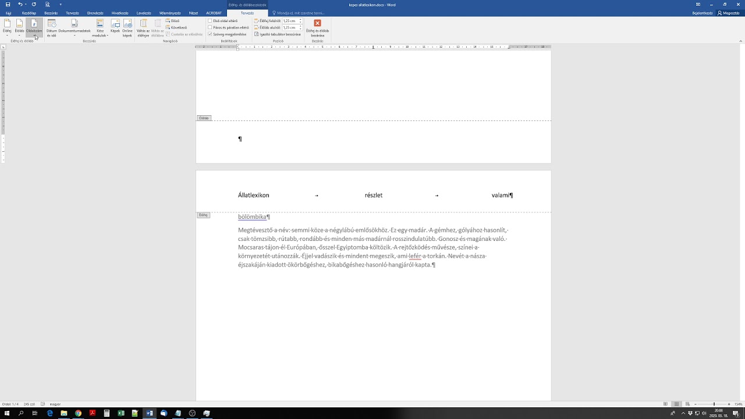Click word count in status bar
Viewport: 745px width, 419px height.
pyautogui.click(x=30, y=404)
